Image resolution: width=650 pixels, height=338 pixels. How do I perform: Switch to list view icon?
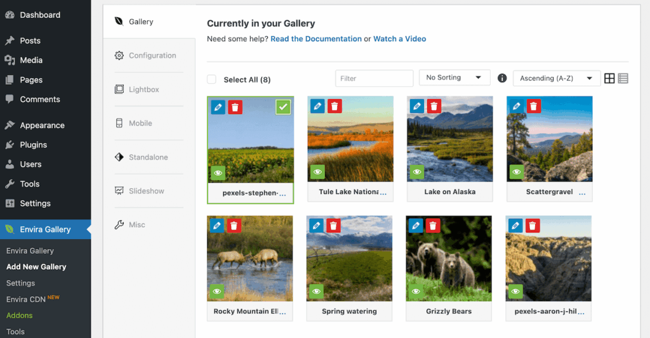click(623, 78)
